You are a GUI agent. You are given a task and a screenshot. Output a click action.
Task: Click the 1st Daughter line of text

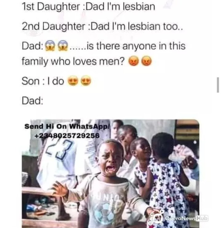88,7
